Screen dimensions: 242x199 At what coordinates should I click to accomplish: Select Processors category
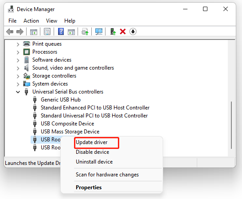click(x=45, y=52)
